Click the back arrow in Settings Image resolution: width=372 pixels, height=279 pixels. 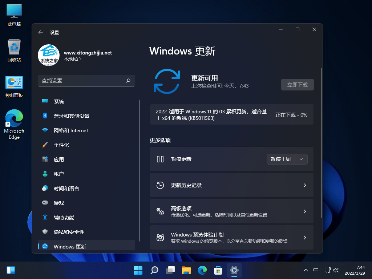pyautogui.click(x=41, y=32)
